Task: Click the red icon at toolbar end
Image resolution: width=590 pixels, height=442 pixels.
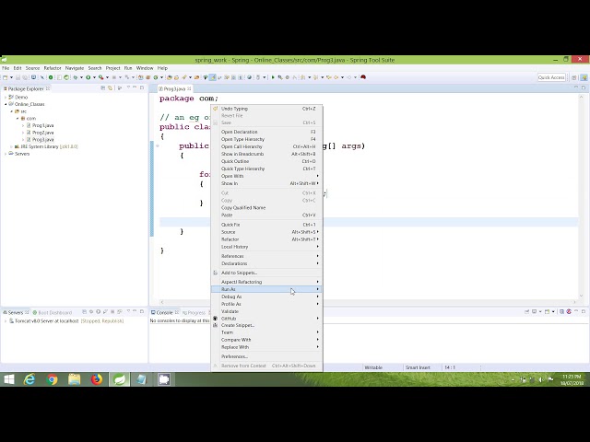Action: (363, 77)
